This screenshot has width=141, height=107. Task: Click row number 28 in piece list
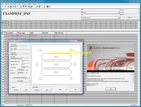(3, 102)
